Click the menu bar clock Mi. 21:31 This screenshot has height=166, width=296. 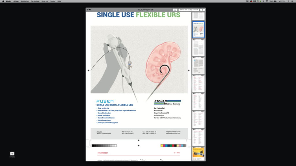pos(282,1)
